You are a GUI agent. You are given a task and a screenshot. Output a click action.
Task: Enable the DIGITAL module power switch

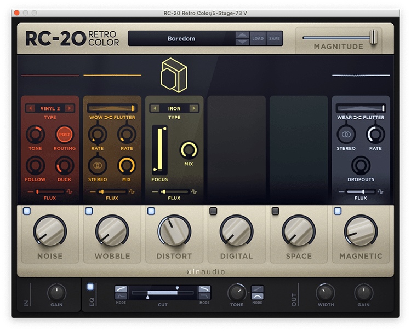213,211
